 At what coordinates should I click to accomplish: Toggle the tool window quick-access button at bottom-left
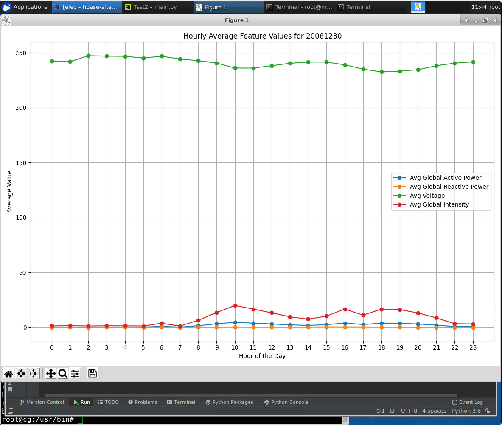[11, 411]
